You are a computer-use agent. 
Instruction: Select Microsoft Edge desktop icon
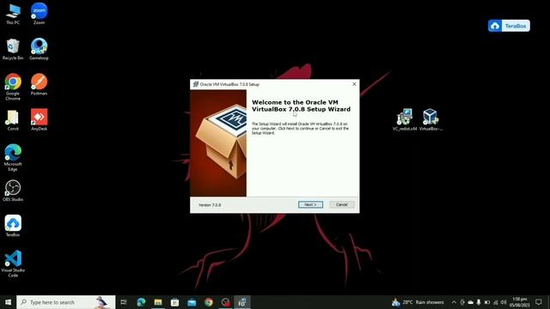[x=13, y=157]
